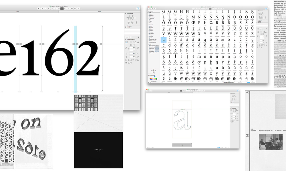
Task: Scale down with the shrink icon in e162 window
Action: 126,48
